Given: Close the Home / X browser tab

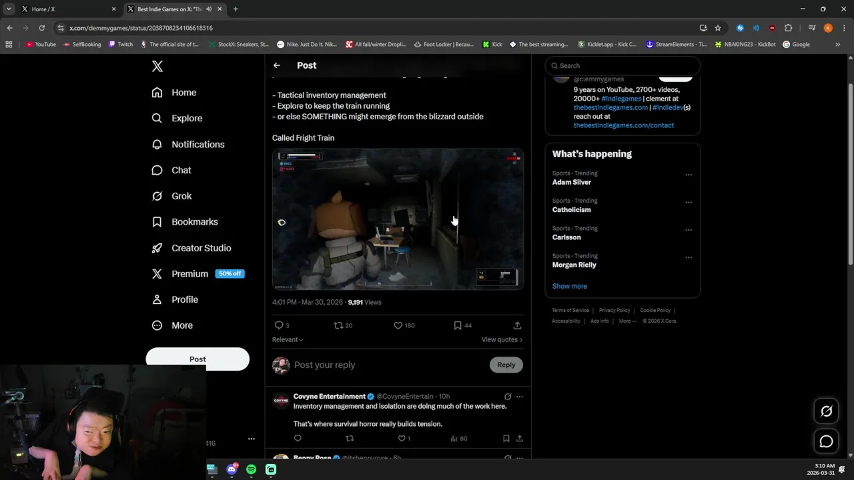Looking at the screenshot, I should 113,9.
